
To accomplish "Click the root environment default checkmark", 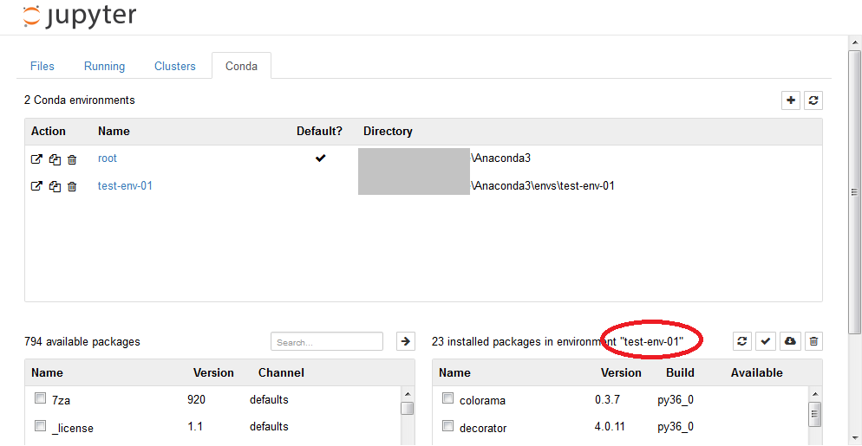I will (321, 158).
